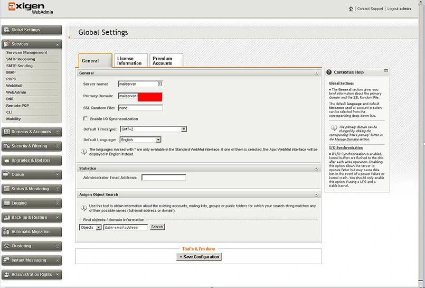The height and width of the screenshot is (288, 425).
Task: Click the info icon in Axigen Object Search
Action: click(x=84, y=208)
